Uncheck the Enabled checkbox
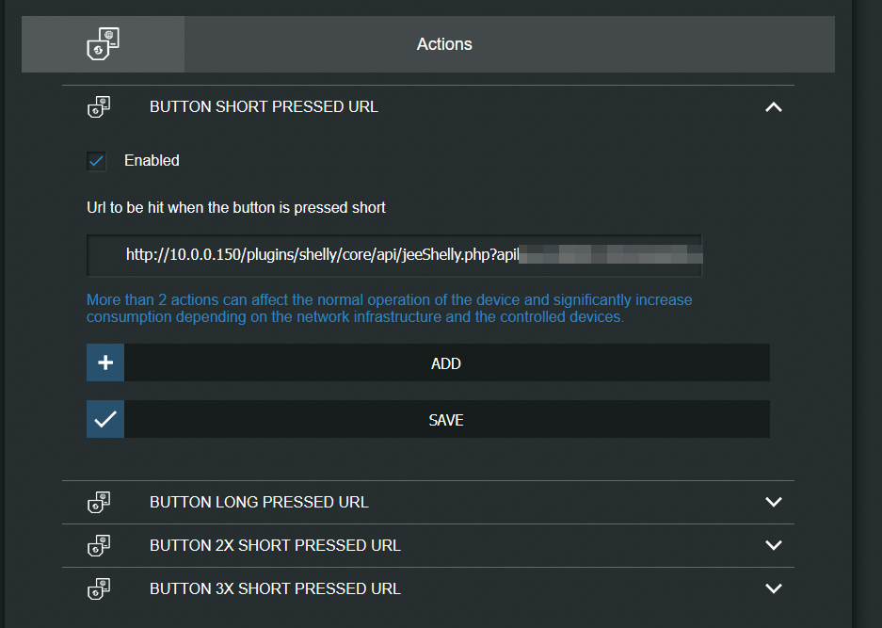The height and width of the screenshot is (628, 882). (x=97, y=161)
